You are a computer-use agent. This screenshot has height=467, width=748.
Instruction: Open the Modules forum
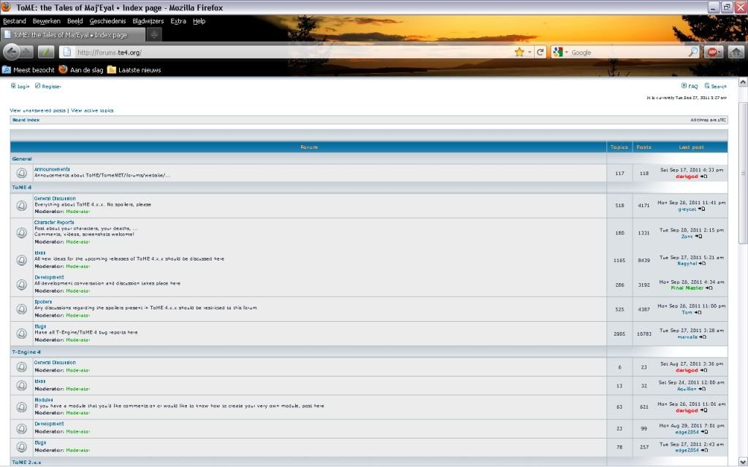(x=43, y=400)
